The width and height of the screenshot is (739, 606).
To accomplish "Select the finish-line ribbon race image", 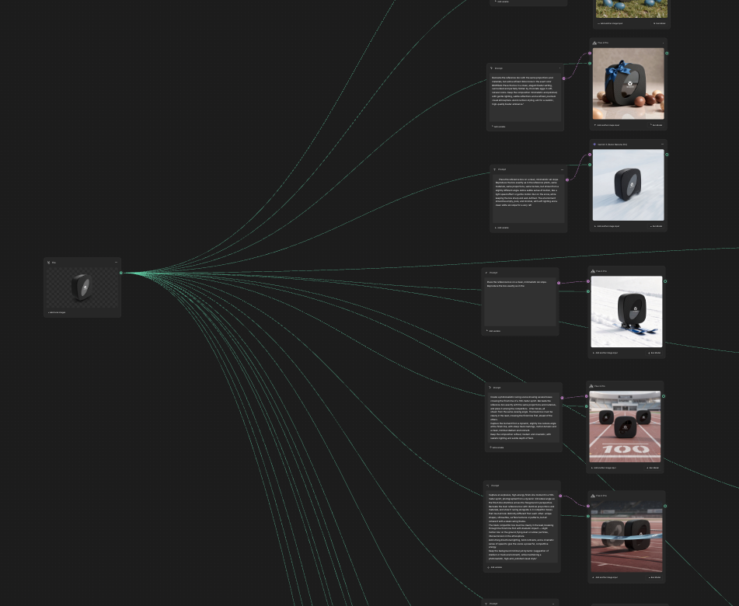I will 627,536.
